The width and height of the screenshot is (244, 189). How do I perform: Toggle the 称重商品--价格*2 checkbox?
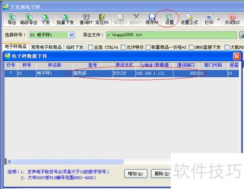148,47
